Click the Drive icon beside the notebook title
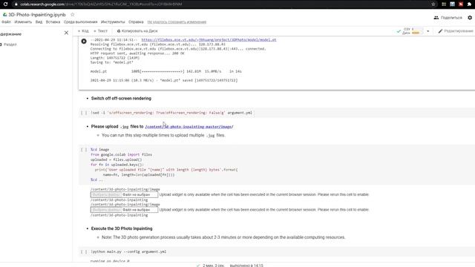The image size is (475, 267). 4,15
